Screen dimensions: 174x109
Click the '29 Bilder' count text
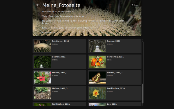[55, 60]
